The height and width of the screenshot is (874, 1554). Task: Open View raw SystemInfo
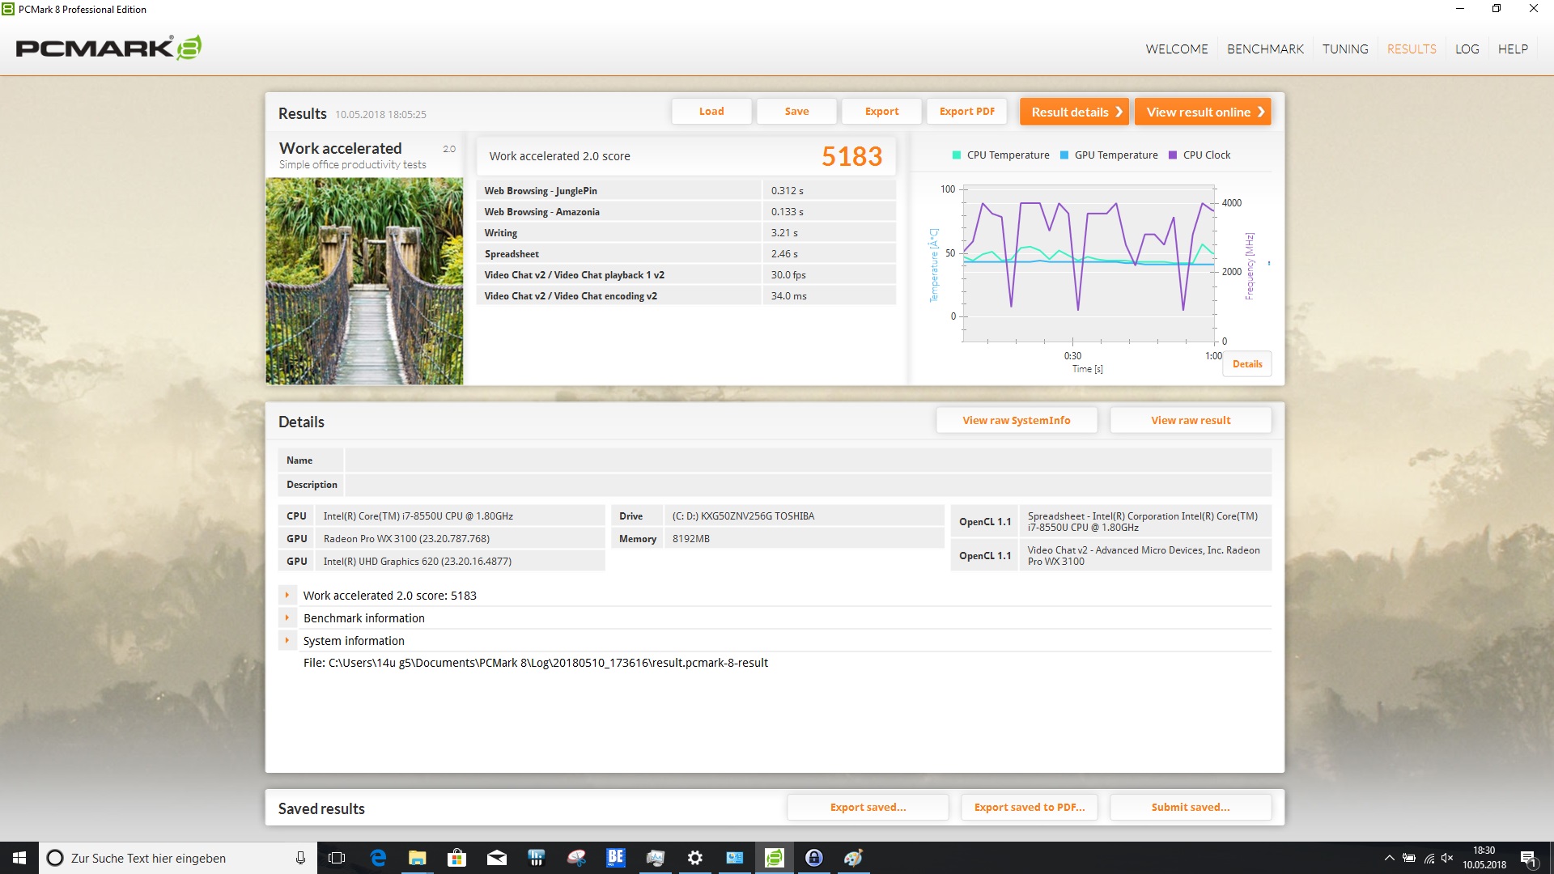click(1016, 420)
